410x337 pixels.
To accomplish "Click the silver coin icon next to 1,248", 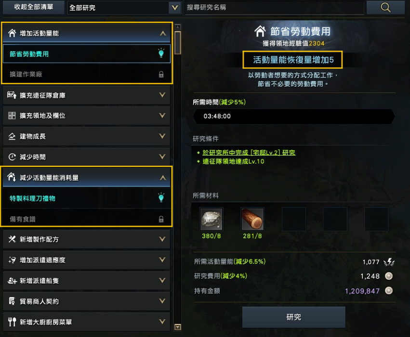I will [x=389, y=276].
